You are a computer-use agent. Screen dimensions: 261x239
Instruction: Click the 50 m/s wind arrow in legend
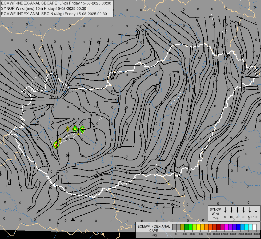pyautogui.click(x=250, y=210)
